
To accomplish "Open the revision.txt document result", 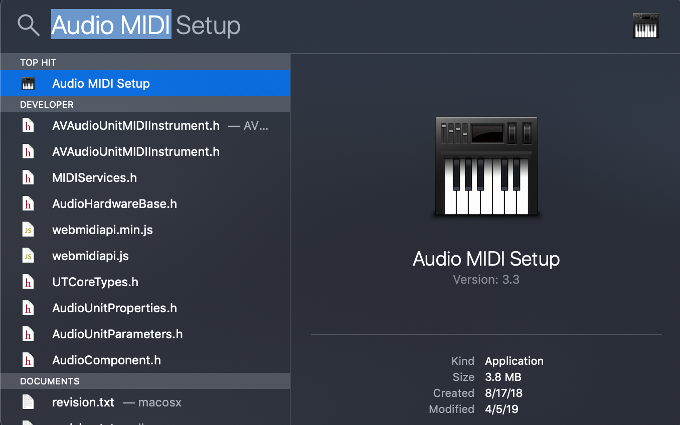I will (83, 402).
